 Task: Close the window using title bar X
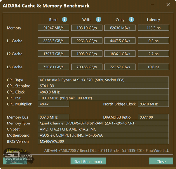click(168, 5)
